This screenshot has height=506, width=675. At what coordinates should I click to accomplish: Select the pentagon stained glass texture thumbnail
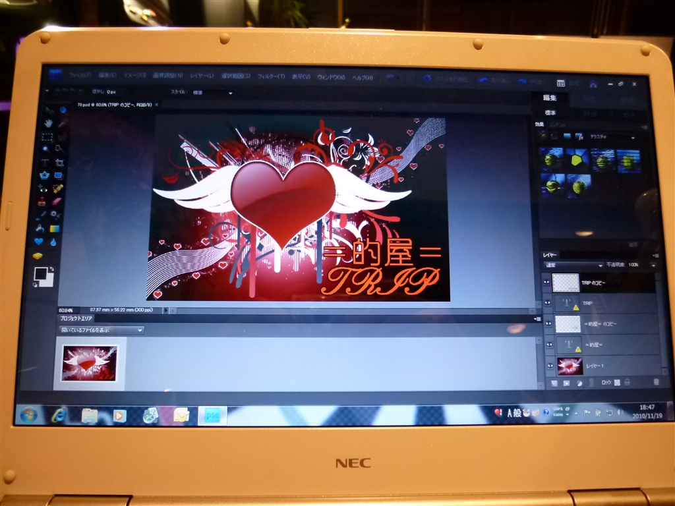(576, 159)
